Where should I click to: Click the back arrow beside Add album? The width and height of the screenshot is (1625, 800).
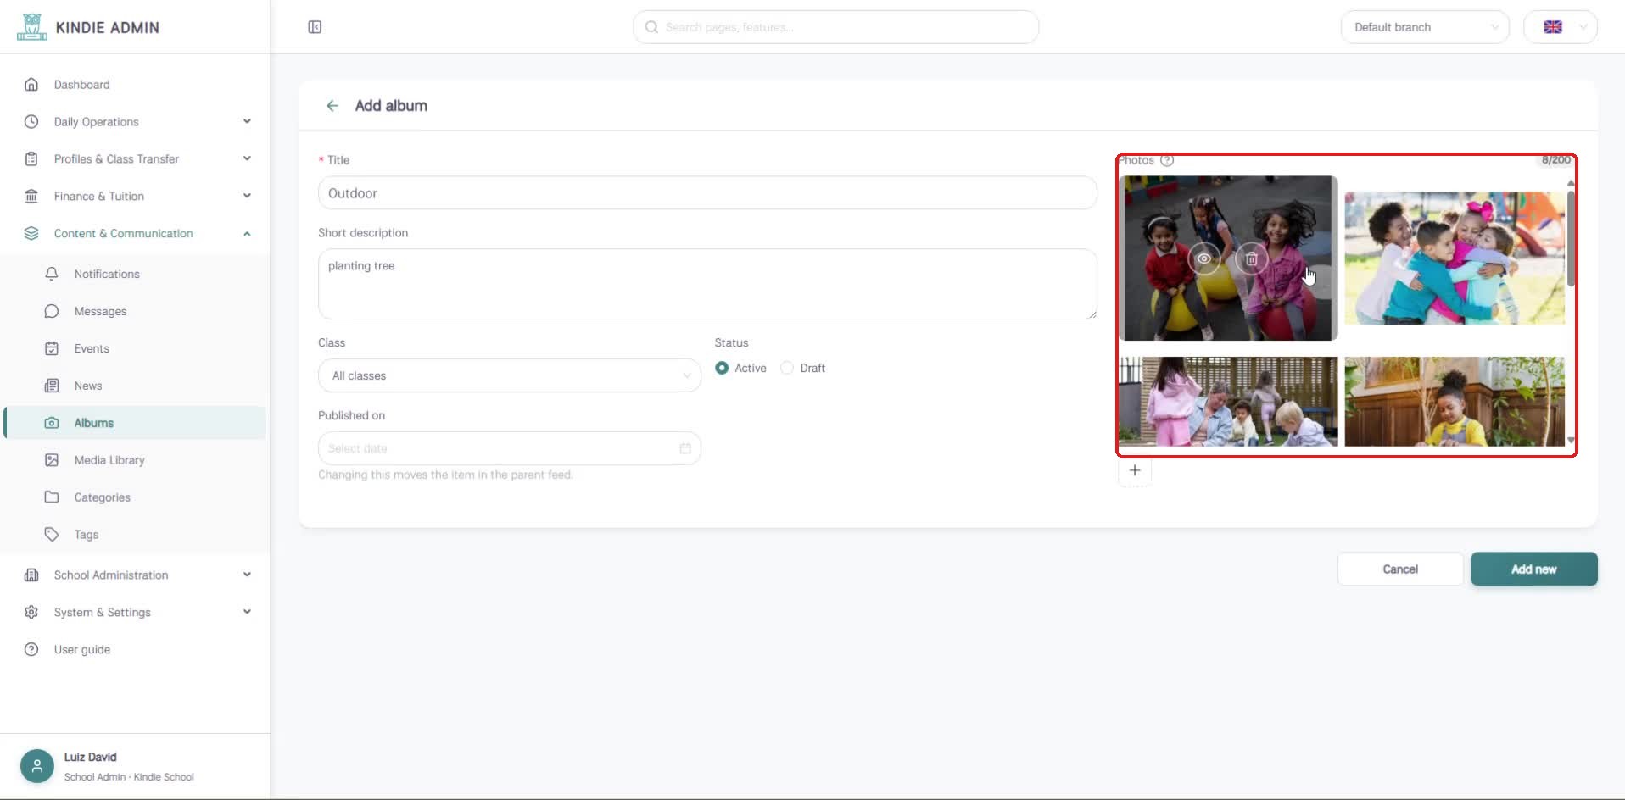[332, 106]
